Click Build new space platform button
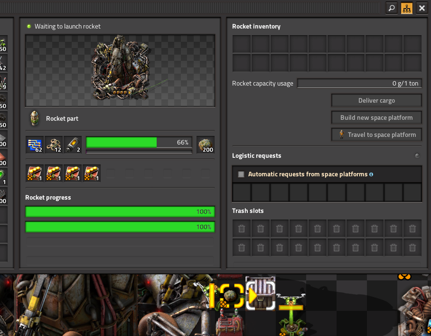 376,117
